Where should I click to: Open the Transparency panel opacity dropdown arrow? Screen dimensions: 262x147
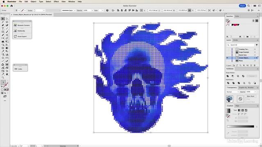(255, 92)
